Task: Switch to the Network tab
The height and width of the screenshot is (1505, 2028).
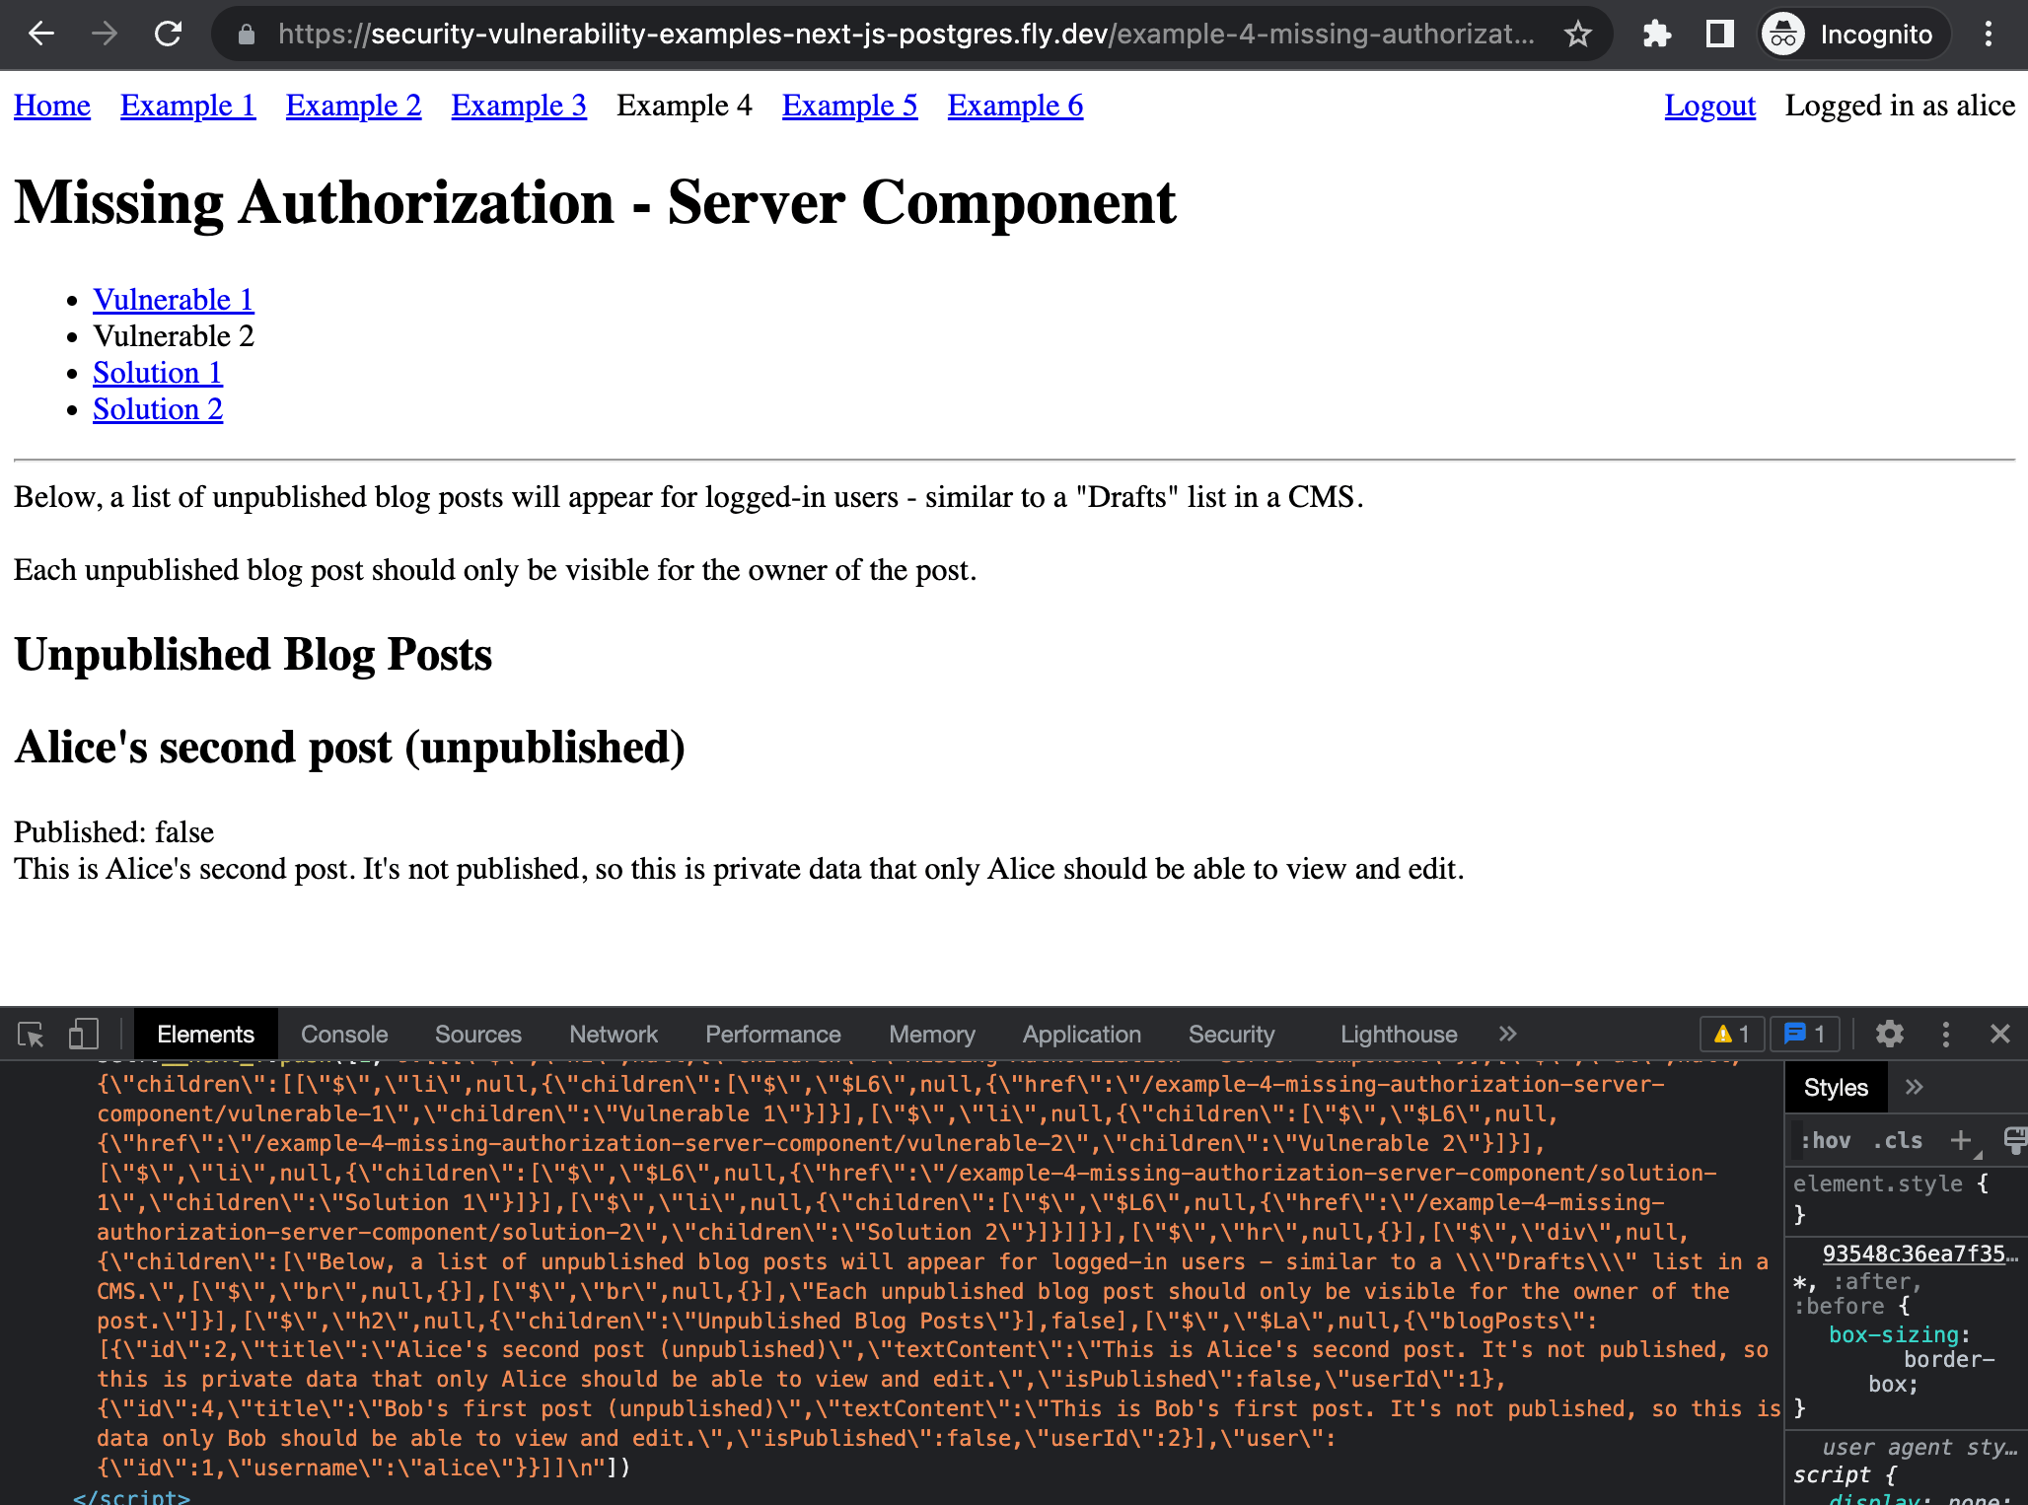Action: [x=613, y=1034]
